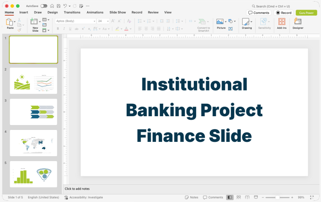Open the Section icon
Screen dimensions: 321x202
point(45,30)
